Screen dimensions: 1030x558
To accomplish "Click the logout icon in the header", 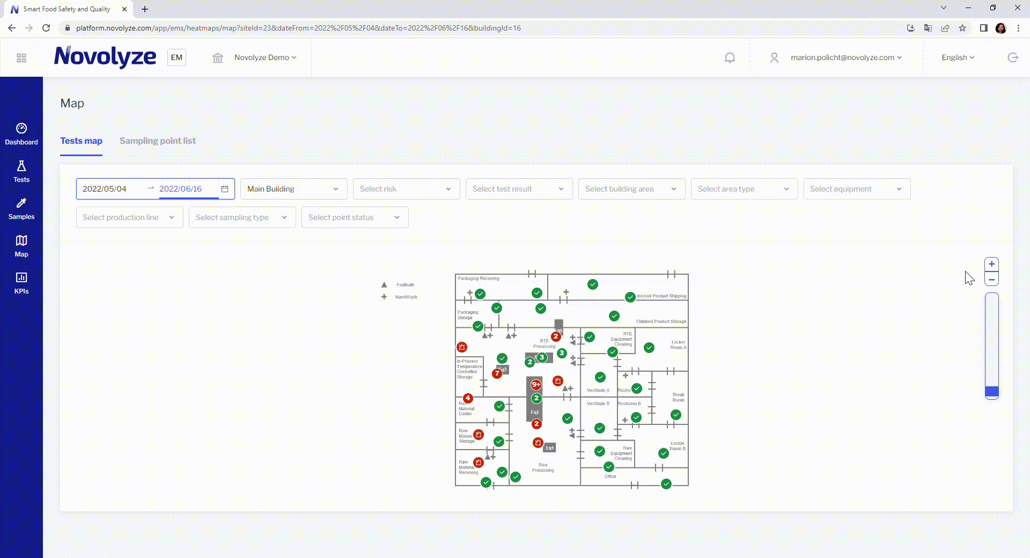I will click(x=1013, y=57).
